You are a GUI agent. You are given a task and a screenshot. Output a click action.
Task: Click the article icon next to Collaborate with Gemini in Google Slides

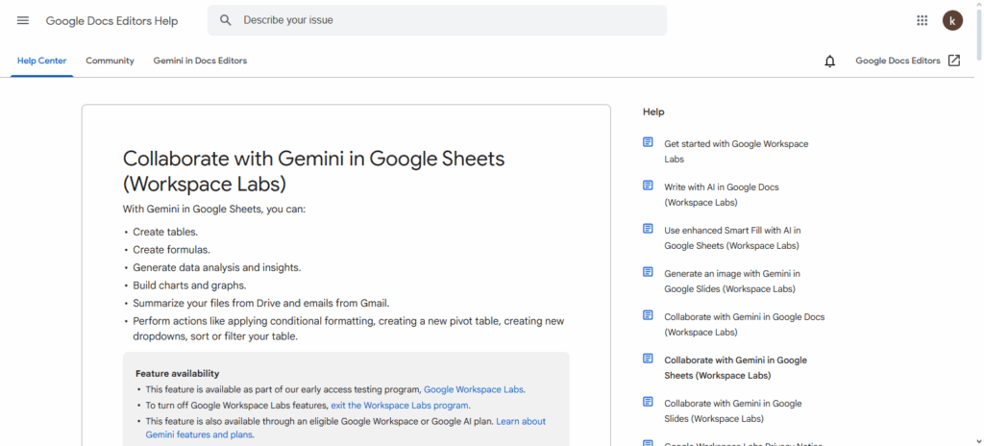[x=649, y=402]
